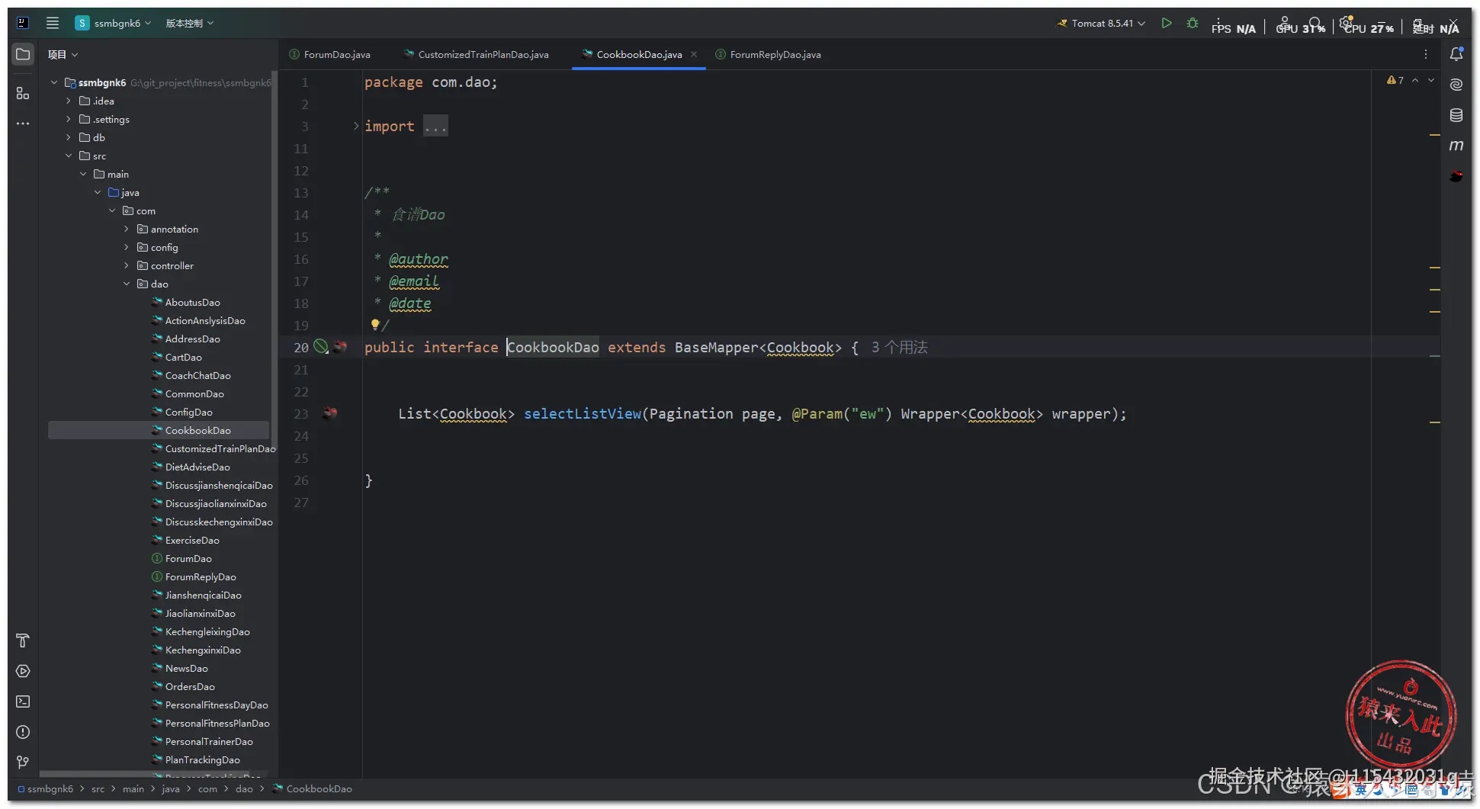Switch to the ForumReplyDao.java tab
The height and width of the screenshot is (809, 1480).
pos(775,55)
